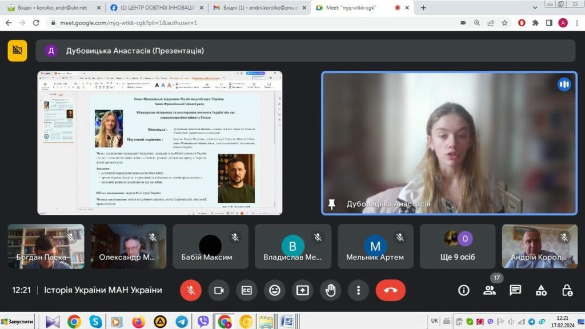Open the activities panel

tap(541, 290)
